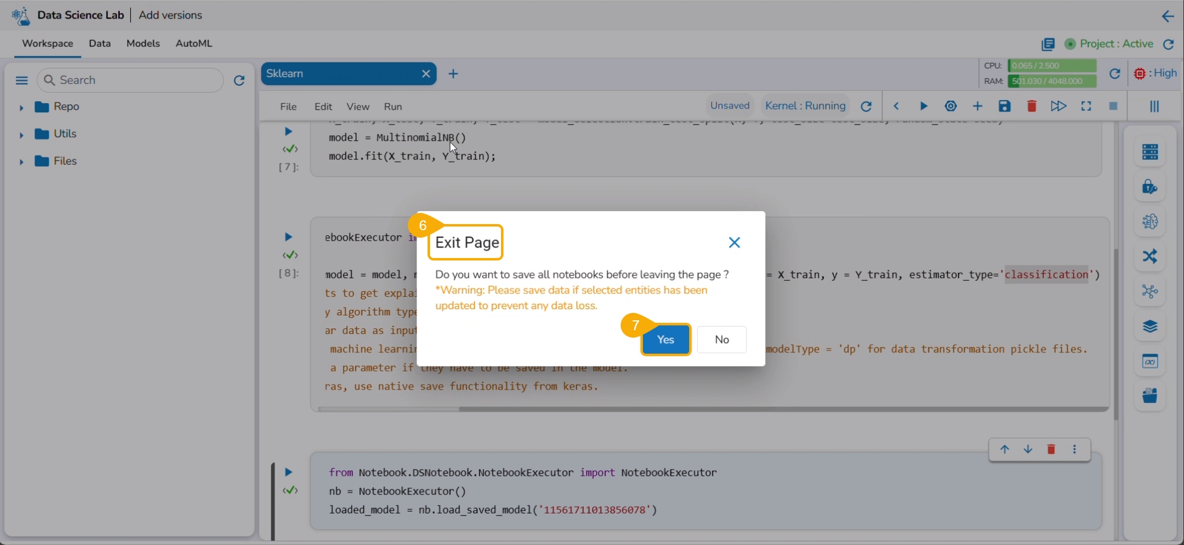Click the Add cell plus icon in toolbar
The width and height of the screenshot is (1184, 545).
pyautogui.click(x=977, y=106)
